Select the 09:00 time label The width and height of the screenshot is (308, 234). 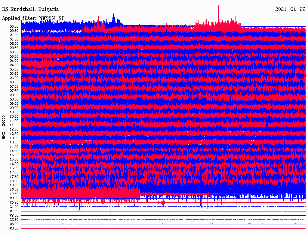pos(14,104)
